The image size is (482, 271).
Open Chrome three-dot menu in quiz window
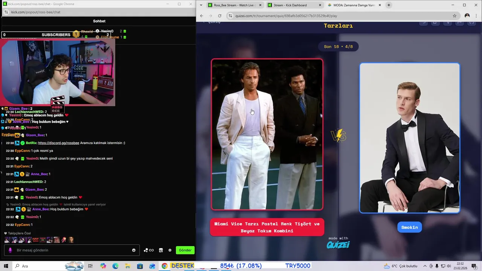pyautogui.click(x=476, y=16)
